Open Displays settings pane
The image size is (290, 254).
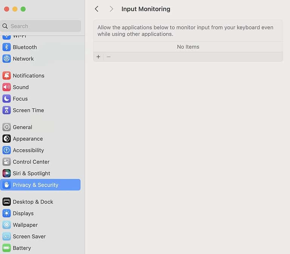(23, 213)
